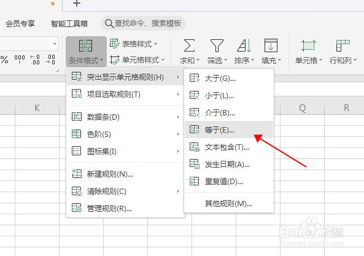
Task: Choose 管理规则(R)... menu entry
Action: [x=125, y=208]
